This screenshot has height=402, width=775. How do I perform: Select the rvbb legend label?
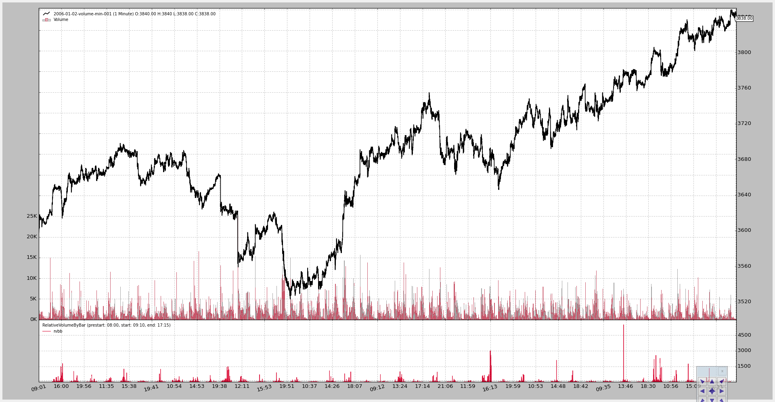pyautogui.click(x=58, y=331)
